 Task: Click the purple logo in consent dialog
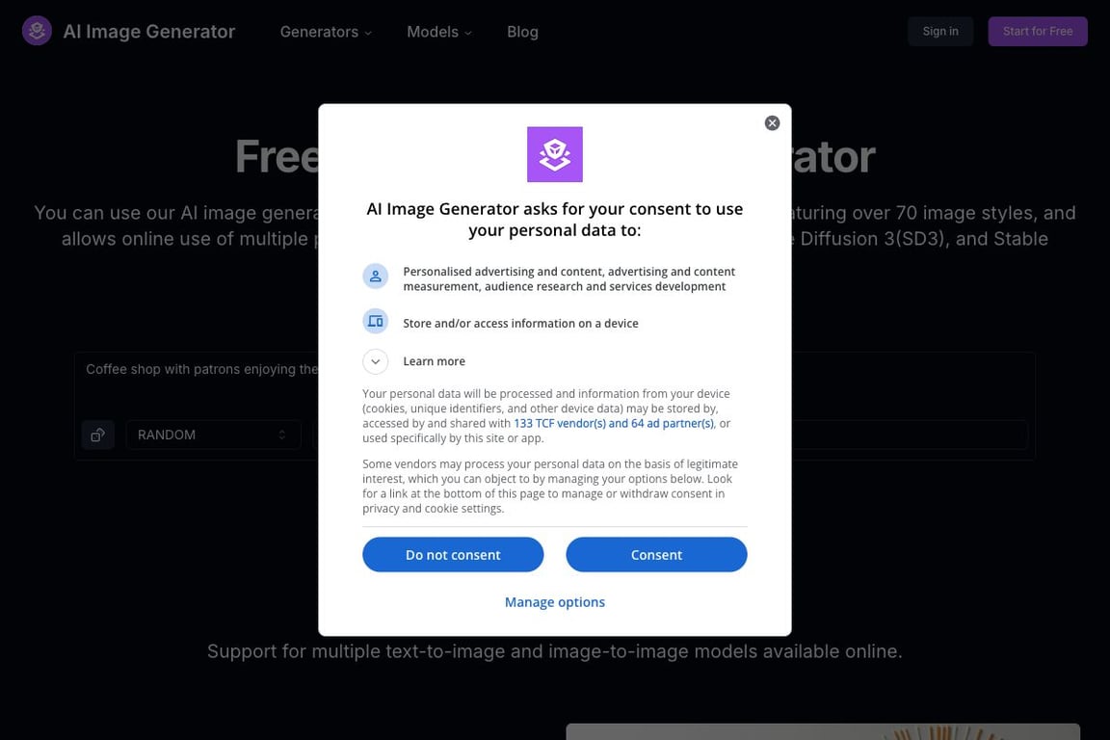click(x=554, y=154)
